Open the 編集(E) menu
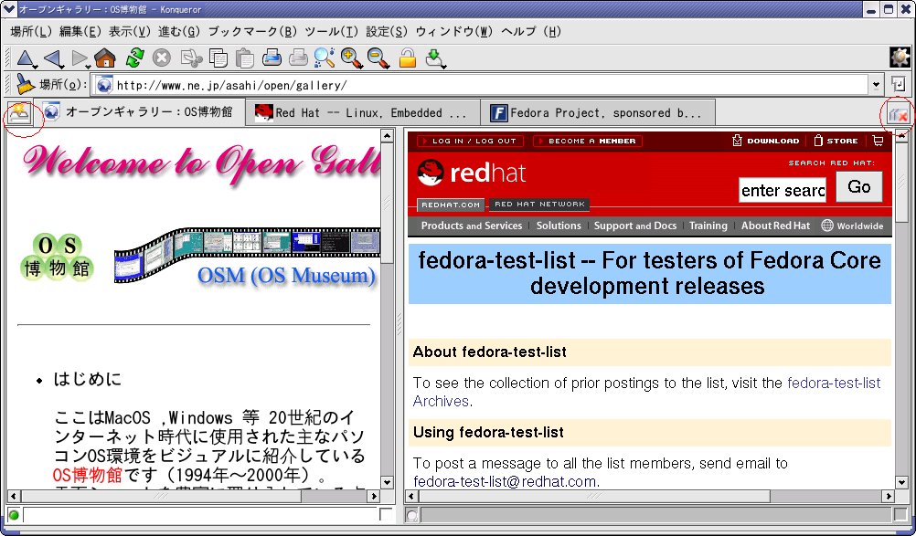 pos(80,31)
